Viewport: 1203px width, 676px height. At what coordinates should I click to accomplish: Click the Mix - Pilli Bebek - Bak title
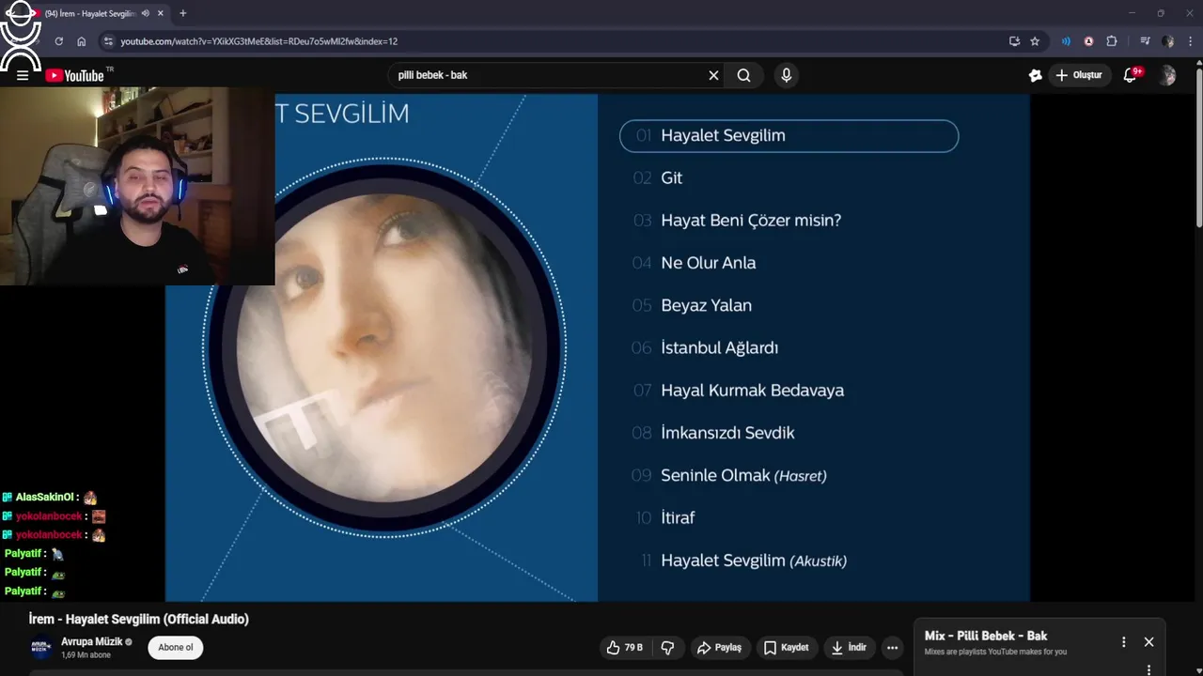[985, 636]
